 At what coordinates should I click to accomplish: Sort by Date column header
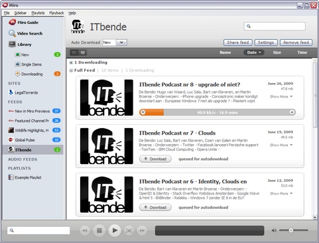254,52
